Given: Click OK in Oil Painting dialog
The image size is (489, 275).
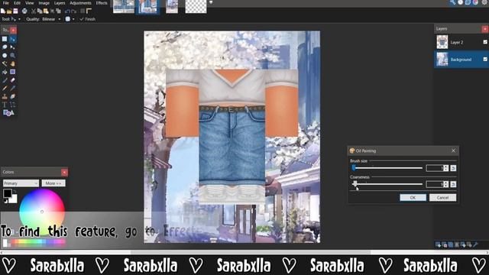Looking at the screenshot, I should [413, 197].
